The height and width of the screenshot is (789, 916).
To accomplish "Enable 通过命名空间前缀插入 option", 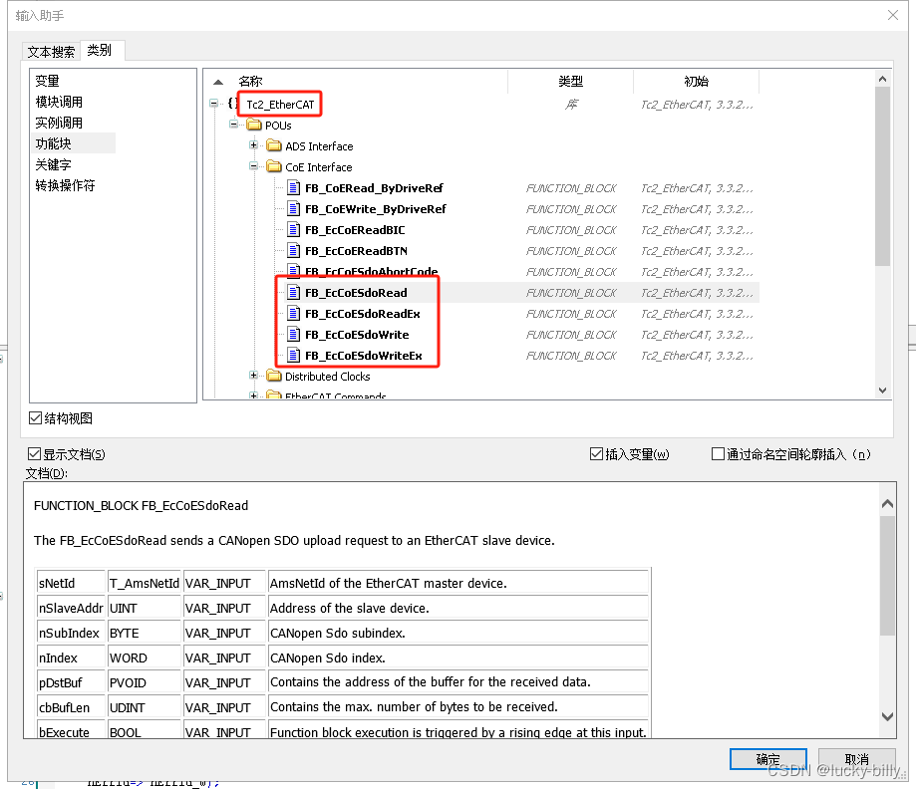I will pyautogui.click(x=717, y=453).
